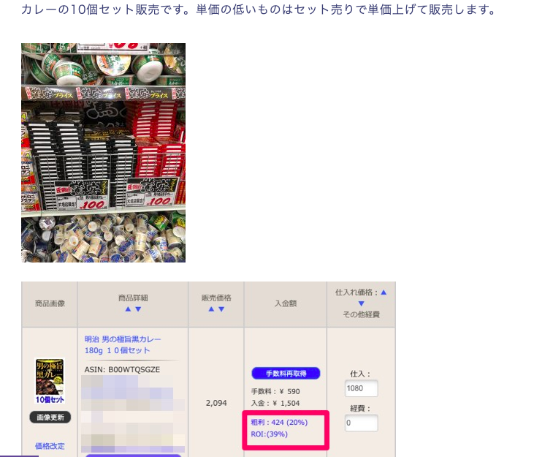Sort 商品詳細 column ascending with up arrow

pos(128,309)
